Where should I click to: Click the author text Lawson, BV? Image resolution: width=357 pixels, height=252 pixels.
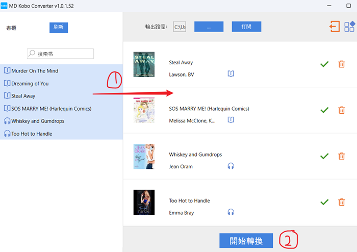[x=182, y=74]
